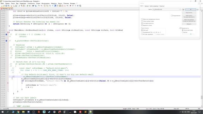The image size is (203, 114).
Task: Open the Кодировки menu
Action: coord(23,3)
